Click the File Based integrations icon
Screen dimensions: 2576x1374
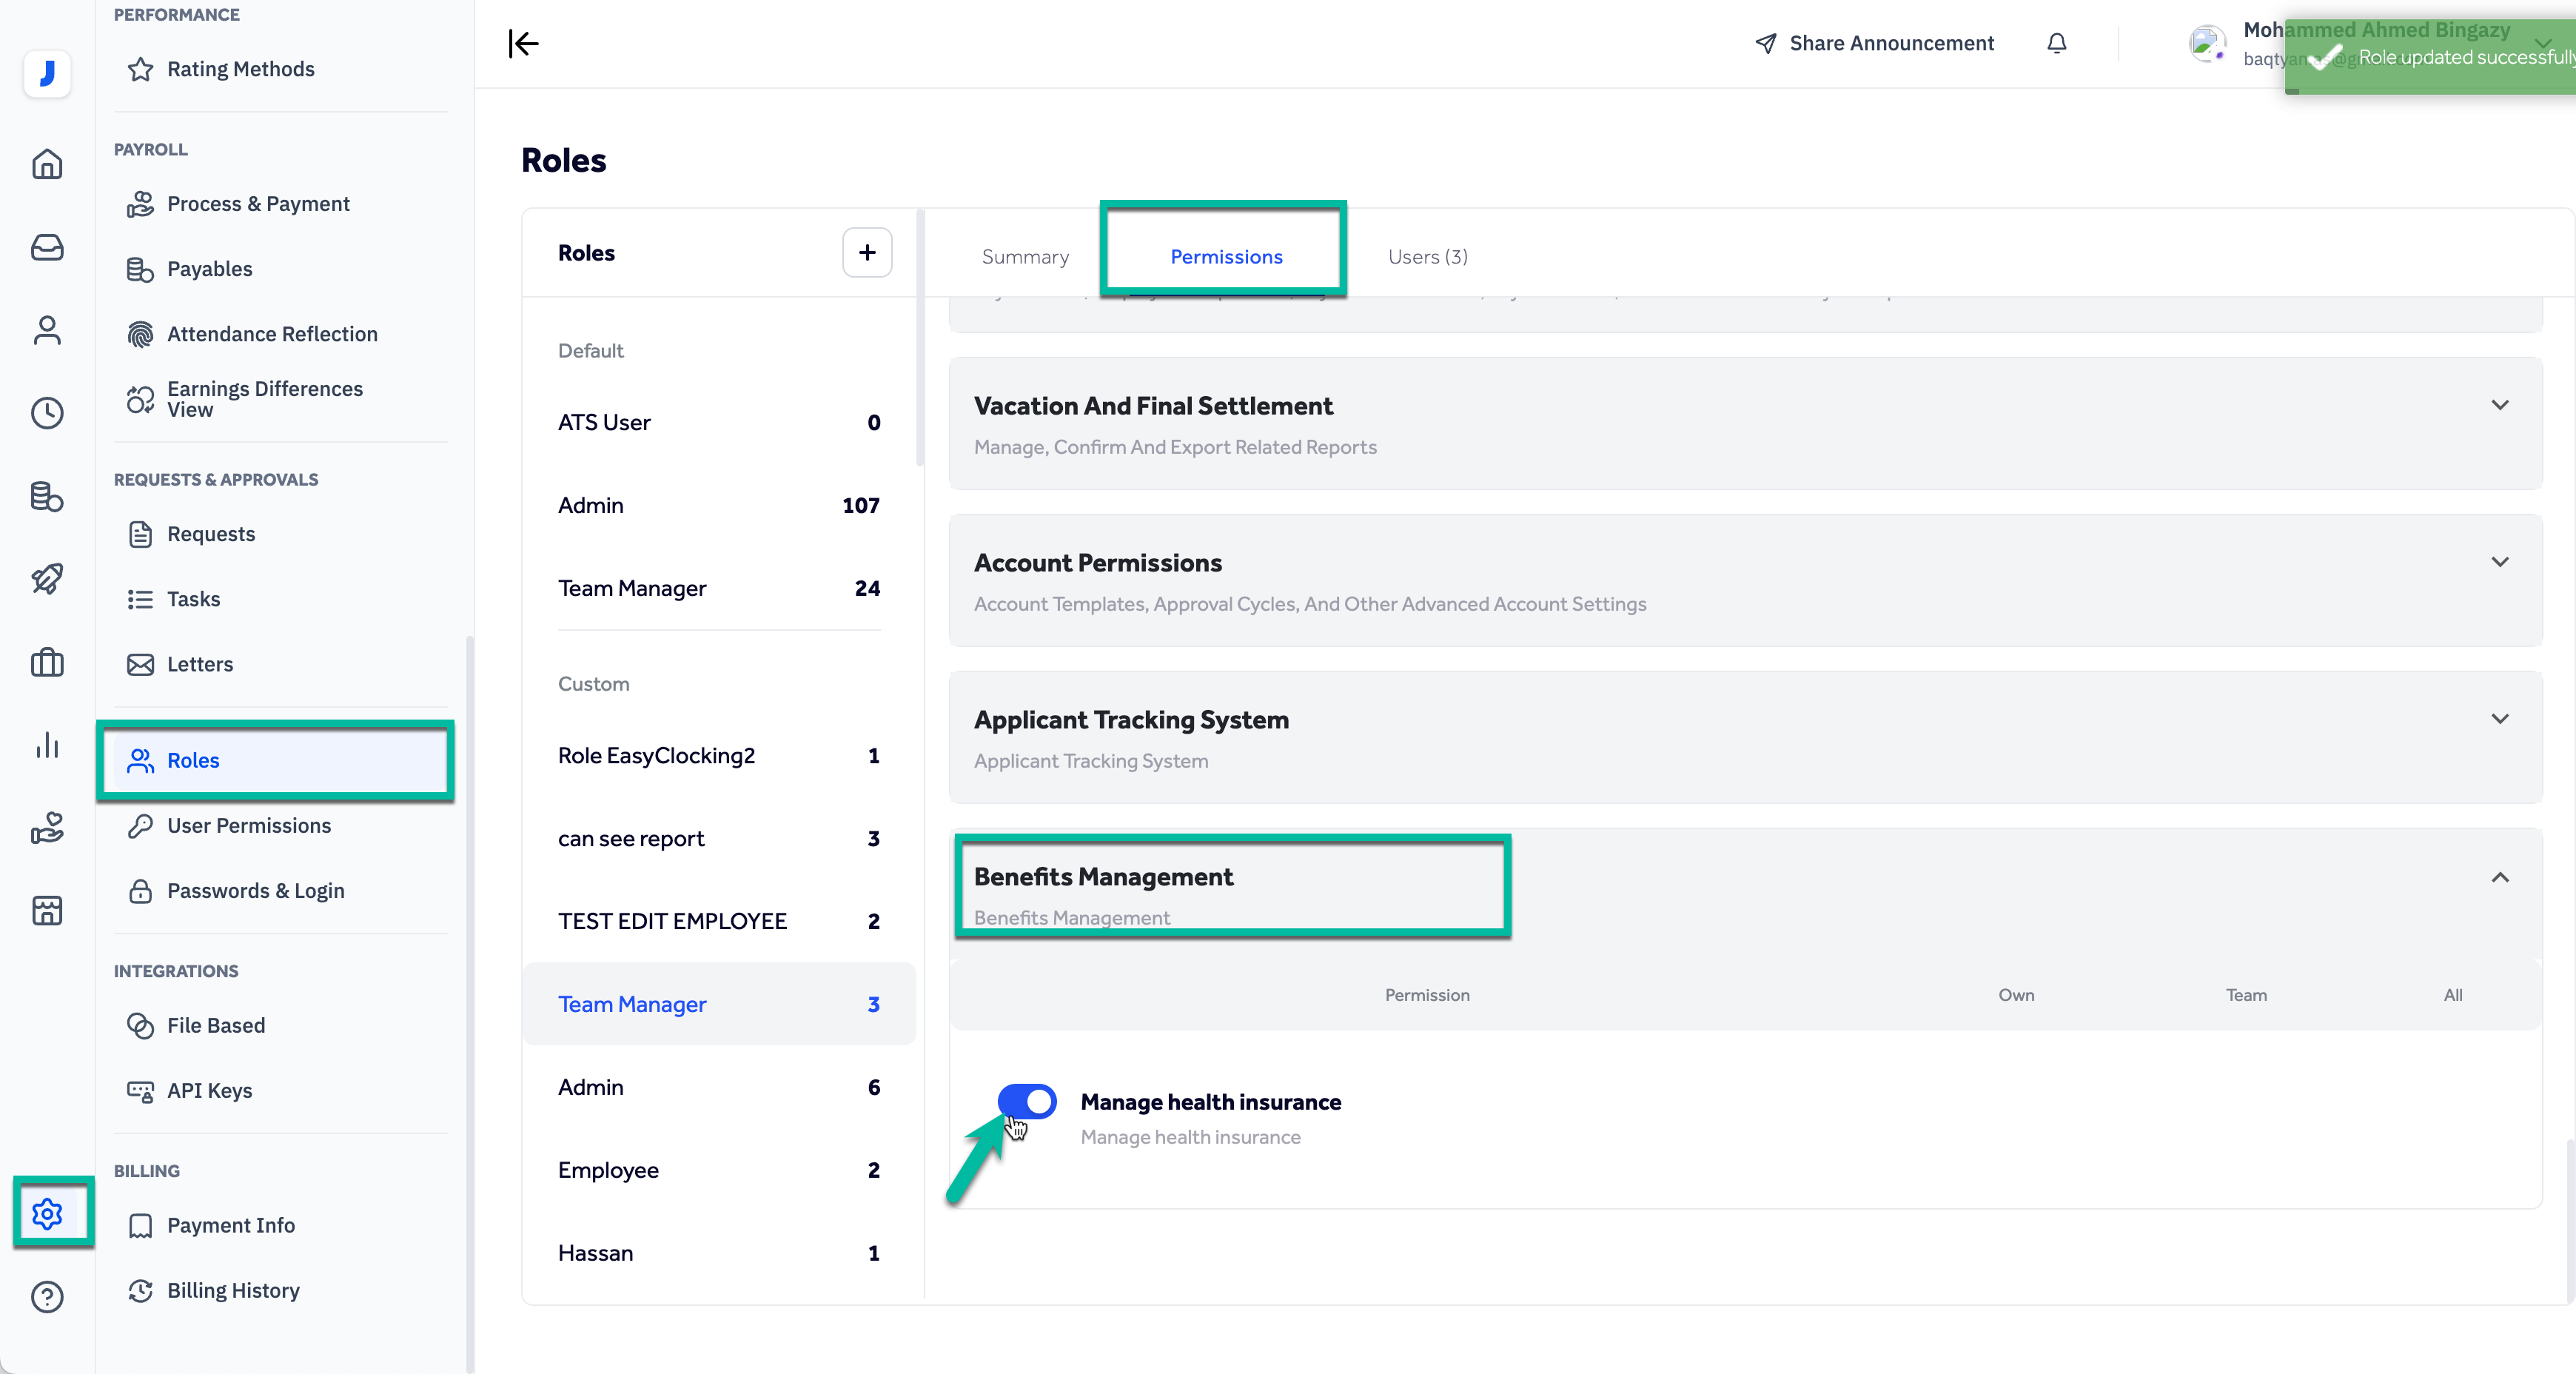(140, 1025)
